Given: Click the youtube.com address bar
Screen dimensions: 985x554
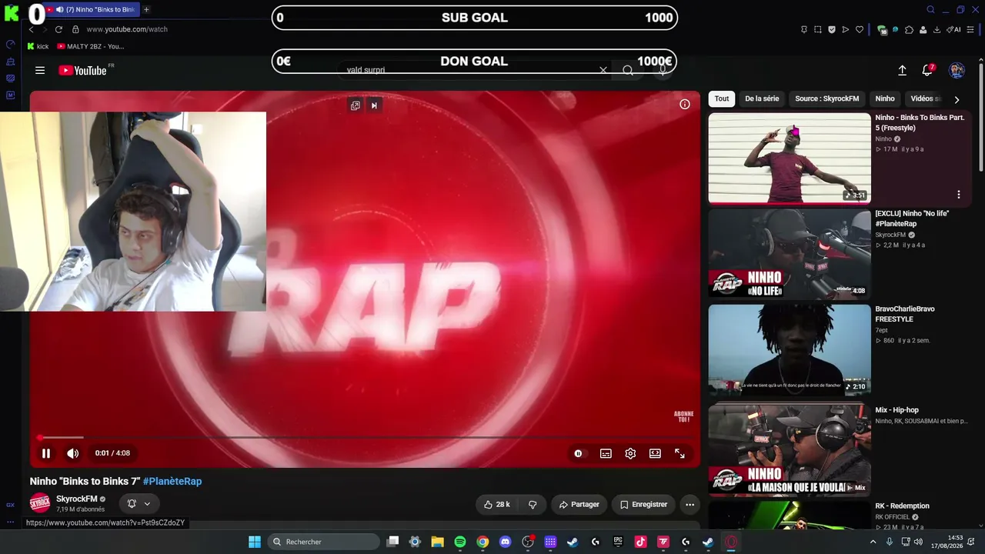Looking at the screenshot, I should click(127, 29).
